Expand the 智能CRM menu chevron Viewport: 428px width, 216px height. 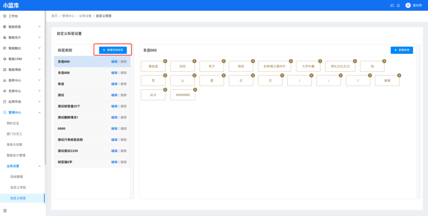click(x=39, y=59)
